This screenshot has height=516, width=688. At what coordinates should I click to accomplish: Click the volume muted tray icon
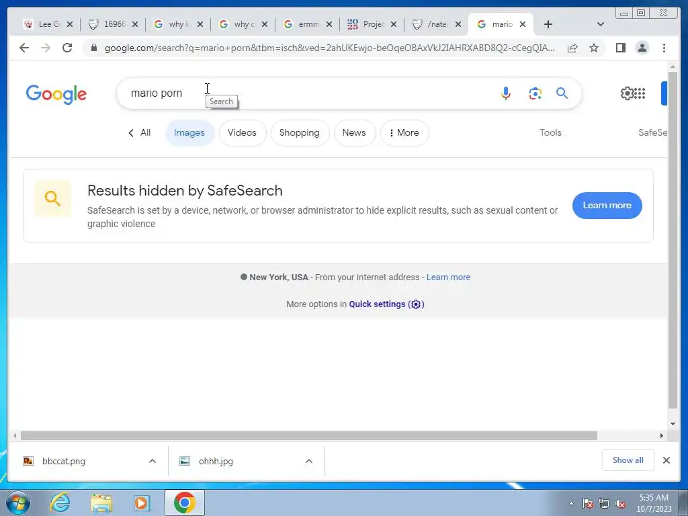(x=620, y=504)
